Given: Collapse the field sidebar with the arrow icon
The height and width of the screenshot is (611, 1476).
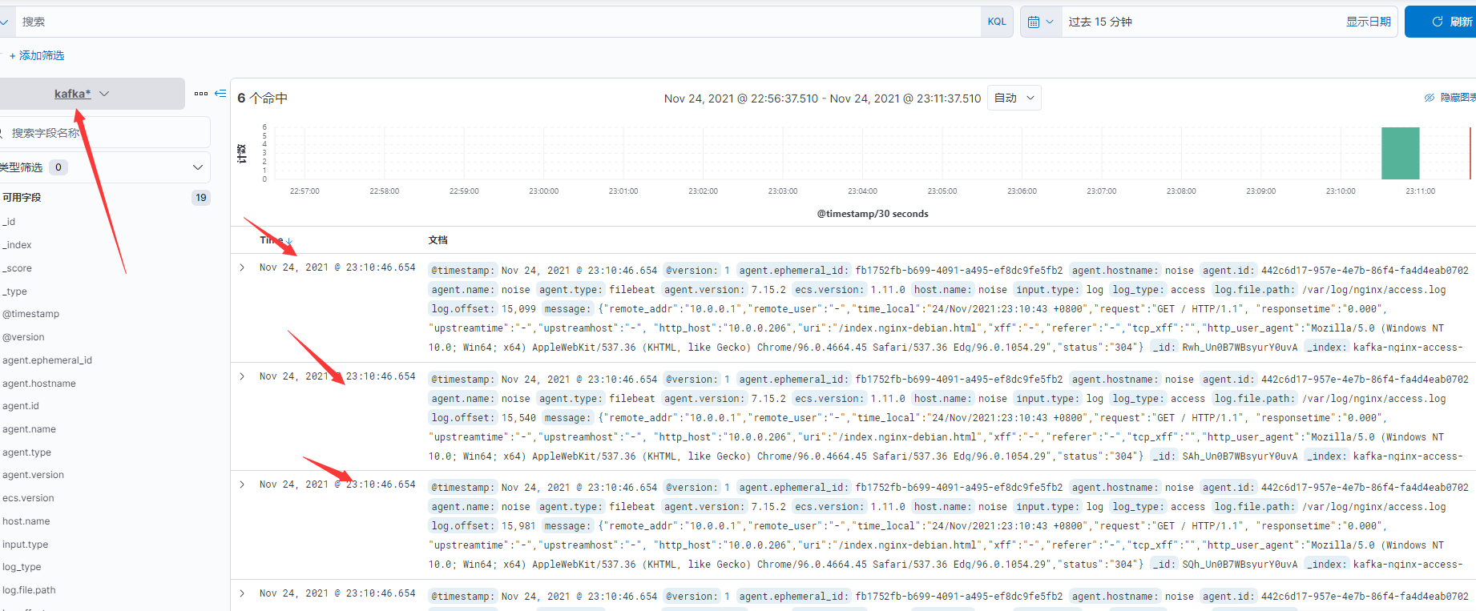Looking at the screenshot, I should pyautogui.click(x=220, y=94).
